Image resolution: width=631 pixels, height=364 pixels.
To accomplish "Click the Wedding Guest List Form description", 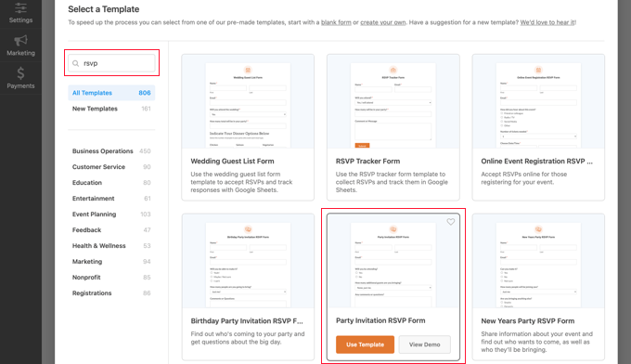I will [x=241, y=182].
